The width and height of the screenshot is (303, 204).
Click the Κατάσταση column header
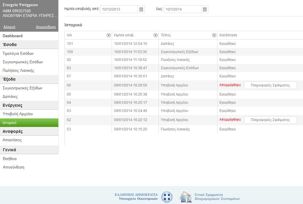coord(228,35)
